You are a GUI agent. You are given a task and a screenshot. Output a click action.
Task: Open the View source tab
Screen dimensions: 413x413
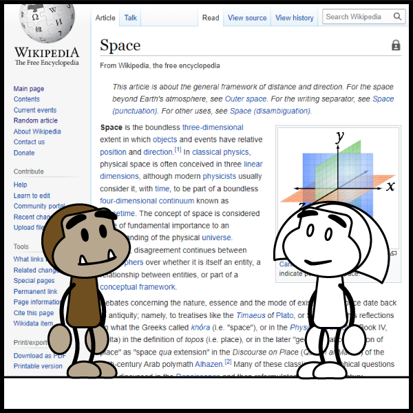[247, 18]
